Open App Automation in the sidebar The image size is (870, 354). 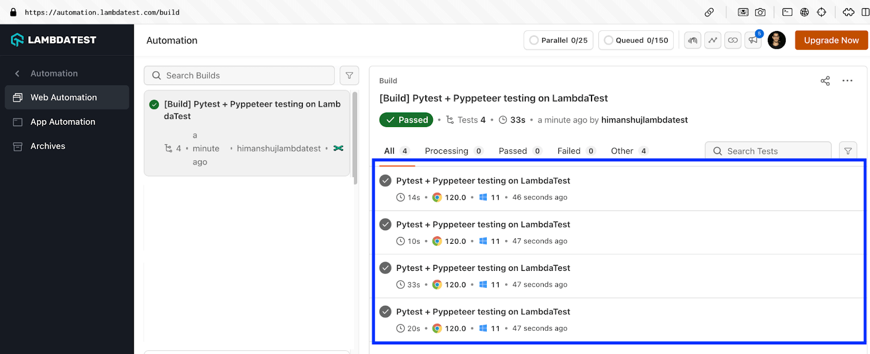coord(63,122)
